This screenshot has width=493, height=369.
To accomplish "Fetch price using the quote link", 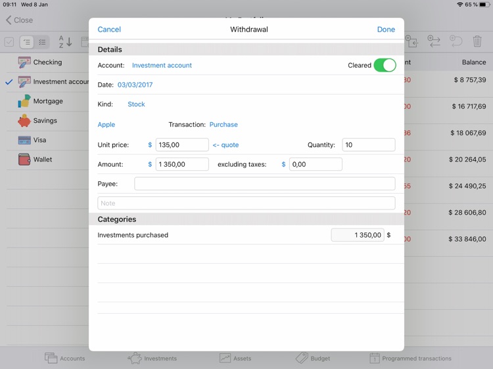I will click(225, 144).
